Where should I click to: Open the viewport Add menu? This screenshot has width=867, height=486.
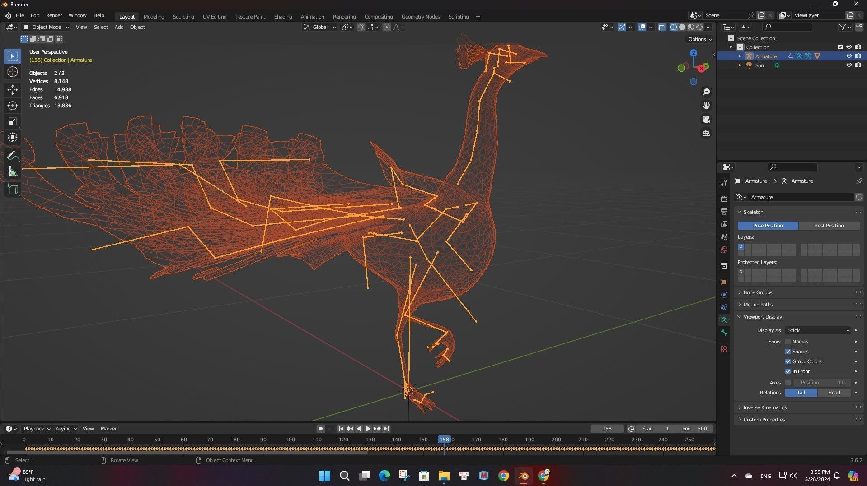point(119,27)
